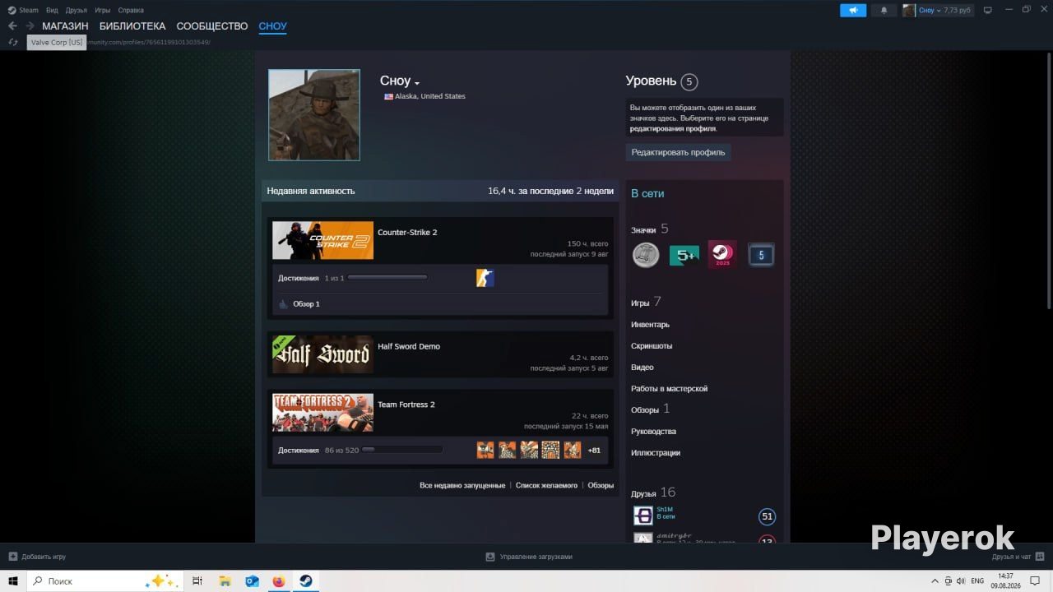Open the Список желаемого link
Image resolution: width=1053 pixels, height=592 pixels.
(546, 486)
